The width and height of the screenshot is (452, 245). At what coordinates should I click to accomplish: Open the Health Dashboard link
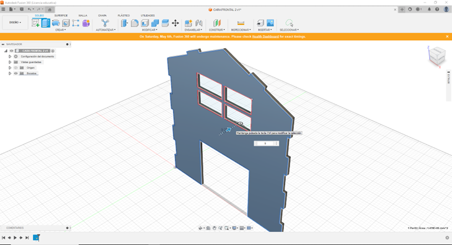(265, 37)
